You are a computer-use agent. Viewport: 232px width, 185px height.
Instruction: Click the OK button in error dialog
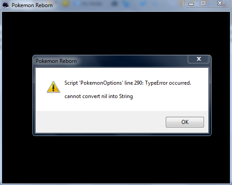tap(185, 122)
